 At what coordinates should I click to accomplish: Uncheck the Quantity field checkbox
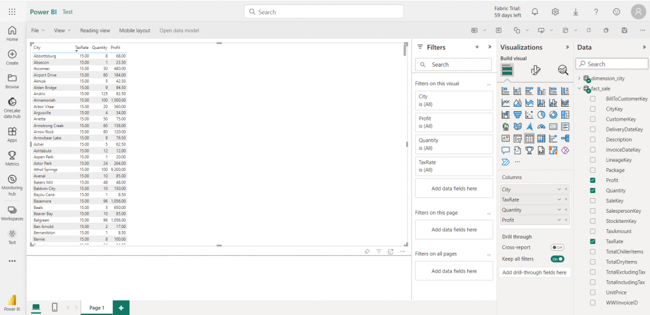click(x=593, y=191)
